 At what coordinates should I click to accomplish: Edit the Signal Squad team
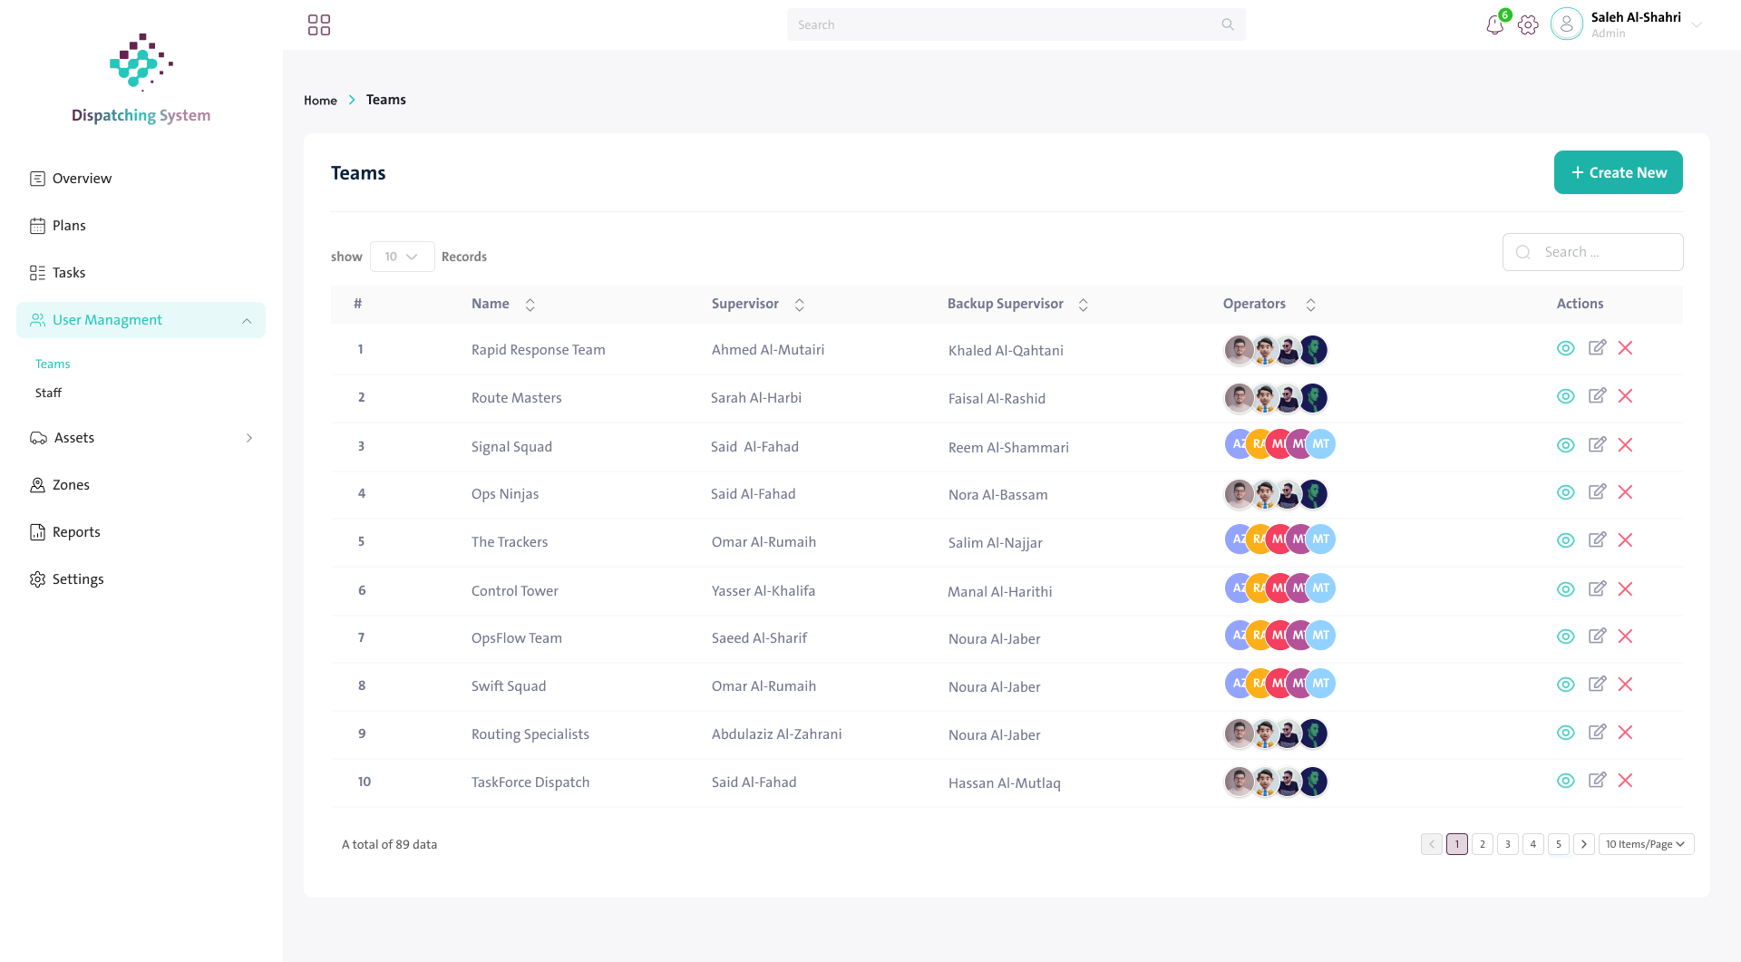coord(1597,445)
